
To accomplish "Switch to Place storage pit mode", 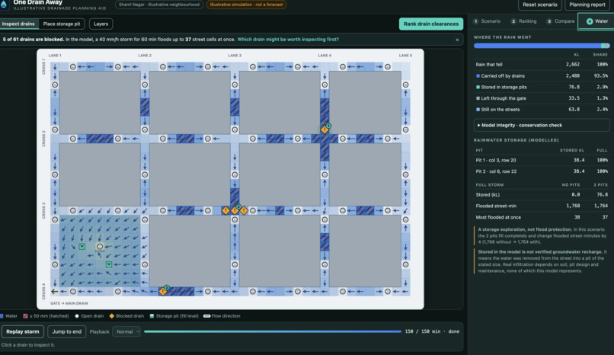I will pos(62,24).
